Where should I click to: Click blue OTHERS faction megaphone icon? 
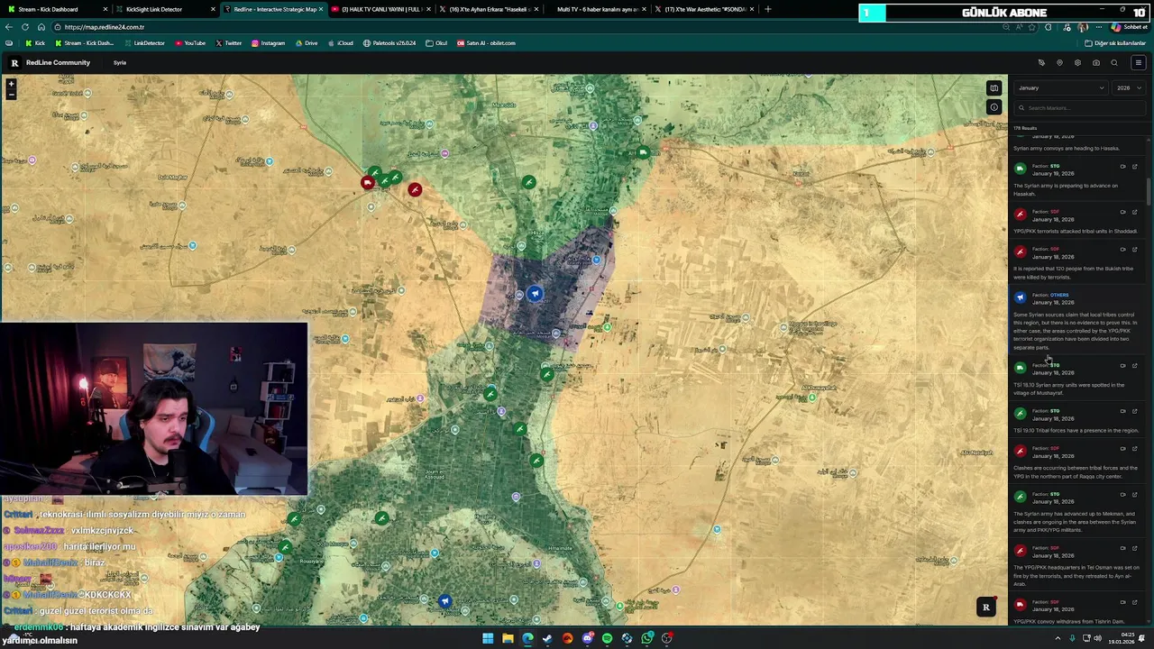1020,297
